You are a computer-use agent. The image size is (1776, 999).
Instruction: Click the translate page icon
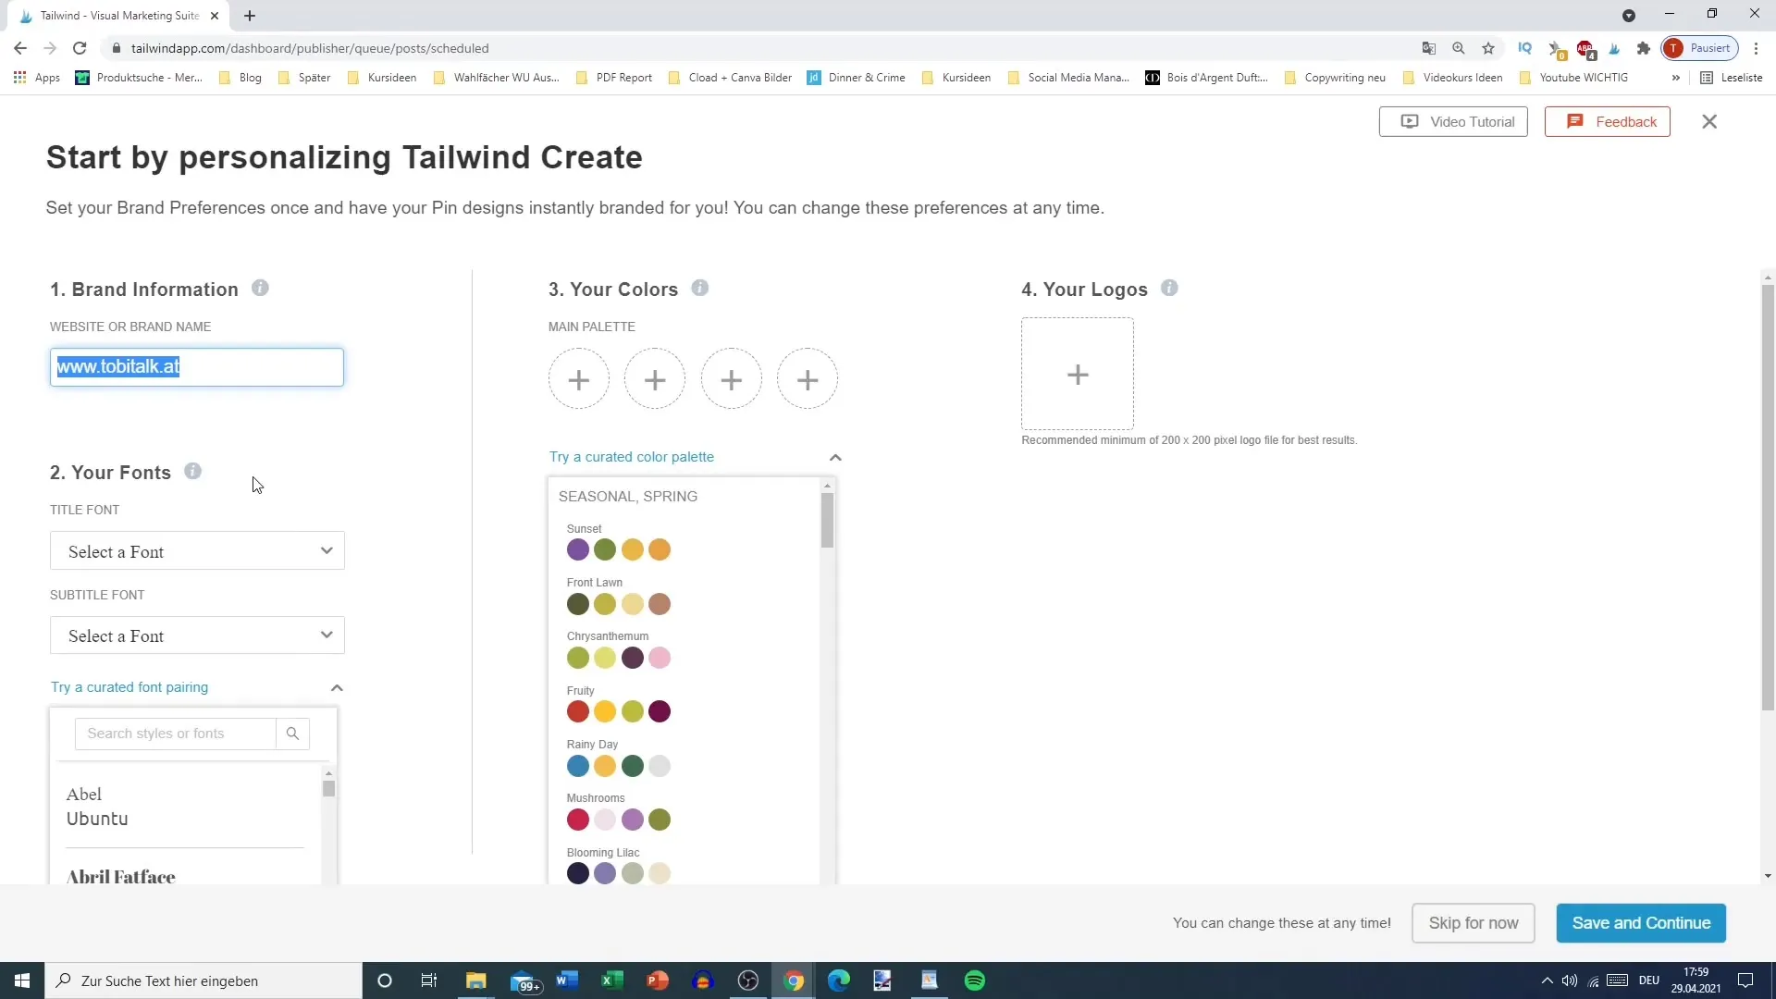(x=1429, y=48)
